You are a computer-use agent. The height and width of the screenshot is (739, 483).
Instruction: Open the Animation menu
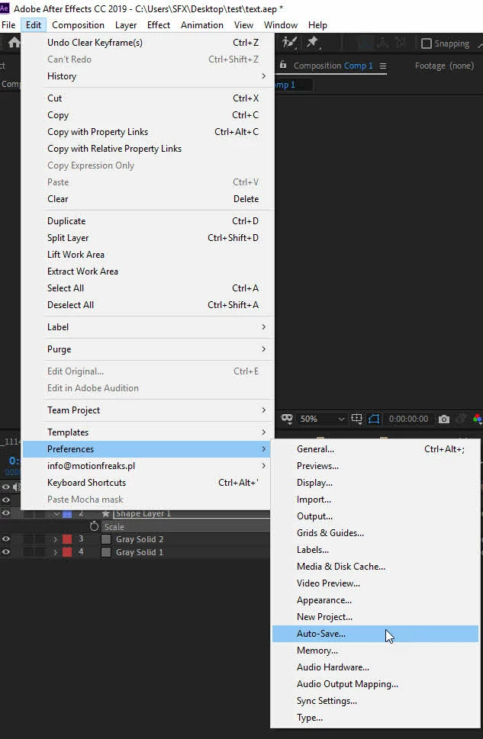[x=202, y=25]
